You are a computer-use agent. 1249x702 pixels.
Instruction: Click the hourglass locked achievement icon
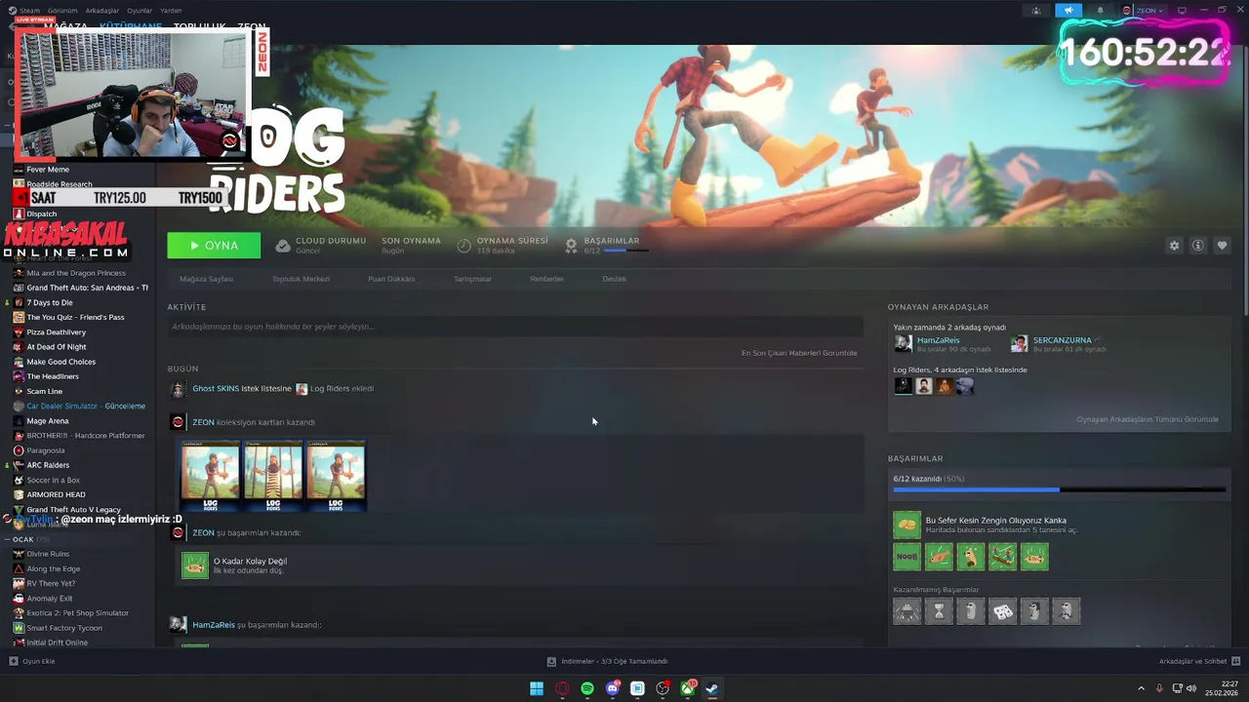(939, 611)
